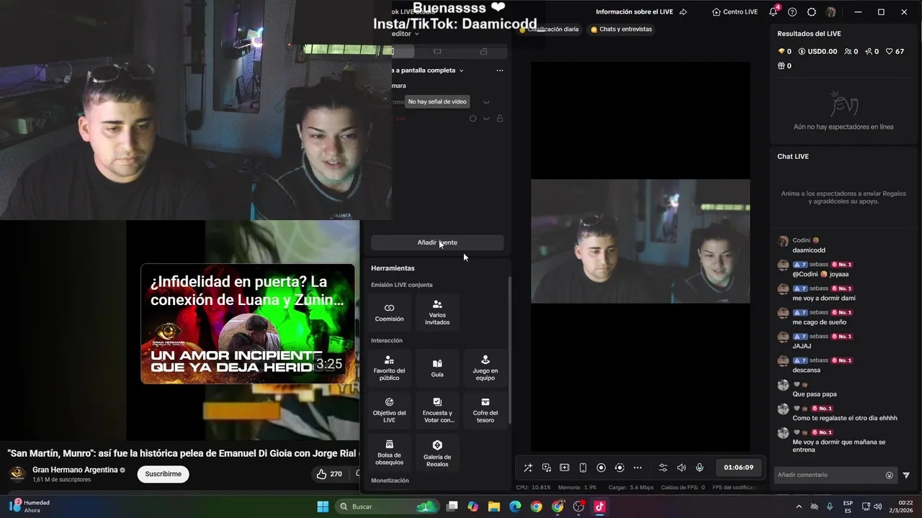Open TikTok LIVE Studio taskbar icon
This screenshot has width=922, height=518.
coord(599,506)
